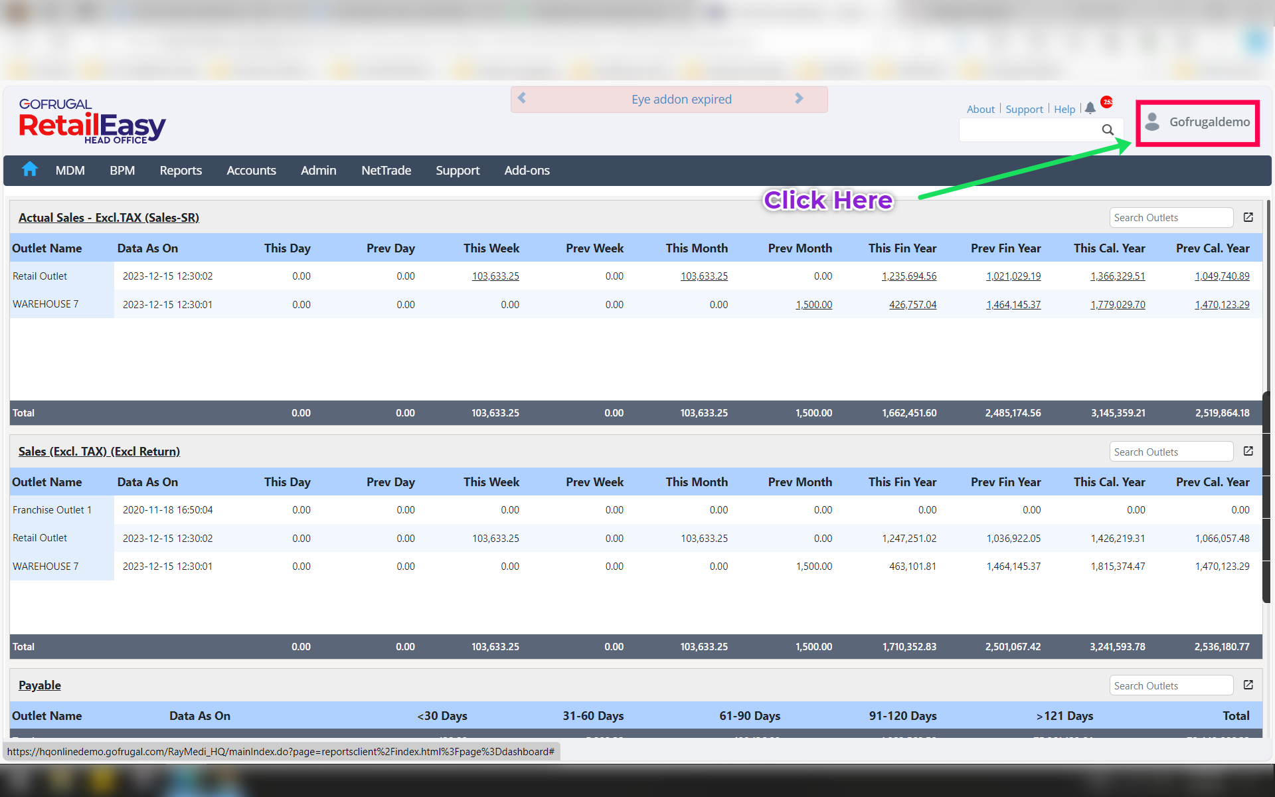Image resolution: width=1275 pixels, height=797 pixels.
Task: Focus the Payable Search Outlets field
Action: coord(1171,685)
